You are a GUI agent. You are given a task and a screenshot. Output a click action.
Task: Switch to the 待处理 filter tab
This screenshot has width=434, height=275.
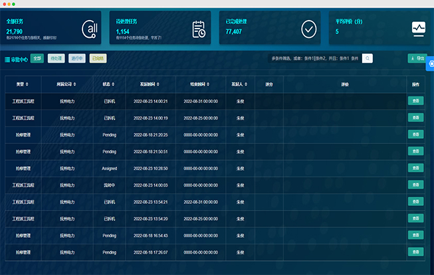point(56,58)
